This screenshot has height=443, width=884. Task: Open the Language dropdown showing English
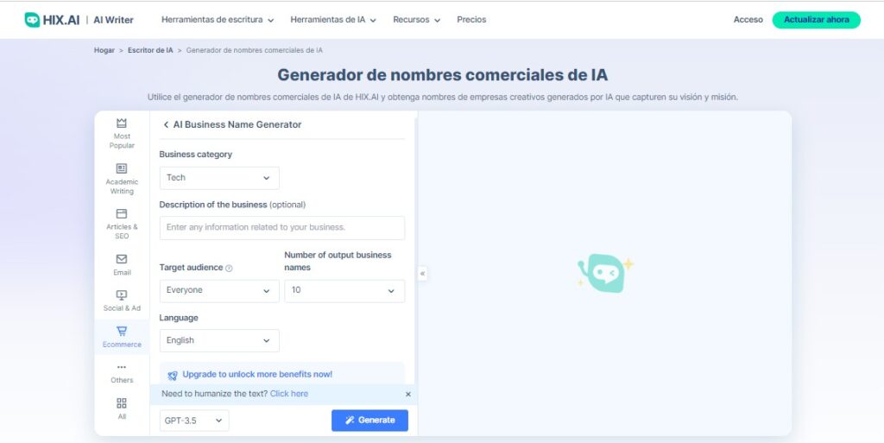tap(219, 340)
